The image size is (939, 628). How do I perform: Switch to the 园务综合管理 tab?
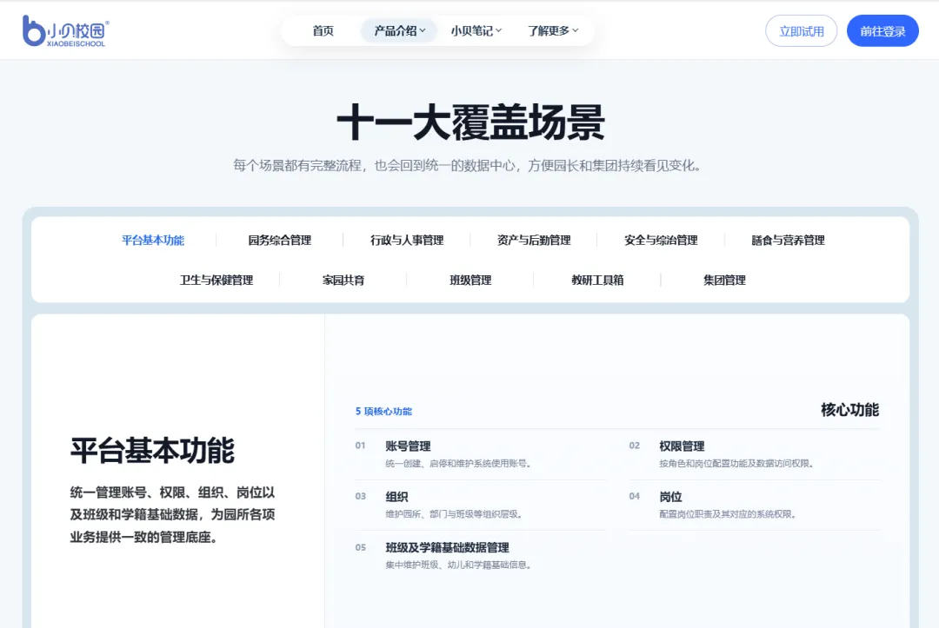pos(280,240)
